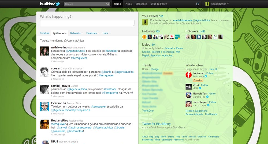This screenshot has height=144, width=268.
Task: Click the search magnifier icon
Action: [x=107, y=4]
